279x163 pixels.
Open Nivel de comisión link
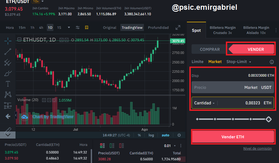point(257,148)
